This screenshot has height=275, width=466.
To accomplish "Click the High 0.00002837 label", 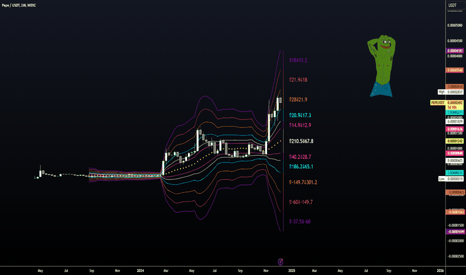I will [450, 92].
